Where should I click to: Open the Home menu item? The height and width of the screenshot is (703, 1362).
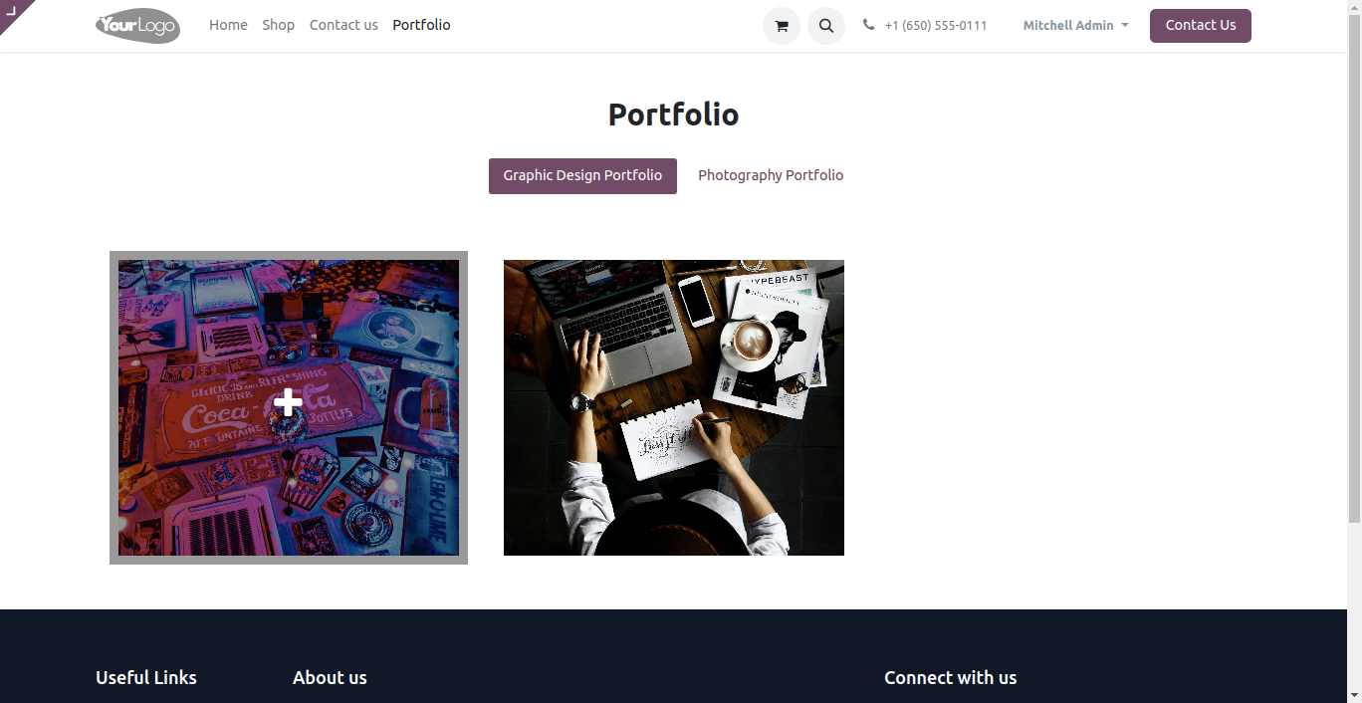pyautogui.click(x=228, y=25)
